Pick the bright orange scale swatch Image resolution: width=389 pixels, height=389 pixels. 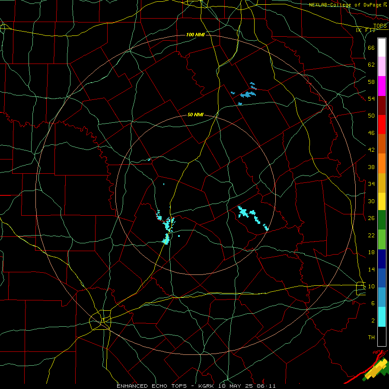coord(382,163)
